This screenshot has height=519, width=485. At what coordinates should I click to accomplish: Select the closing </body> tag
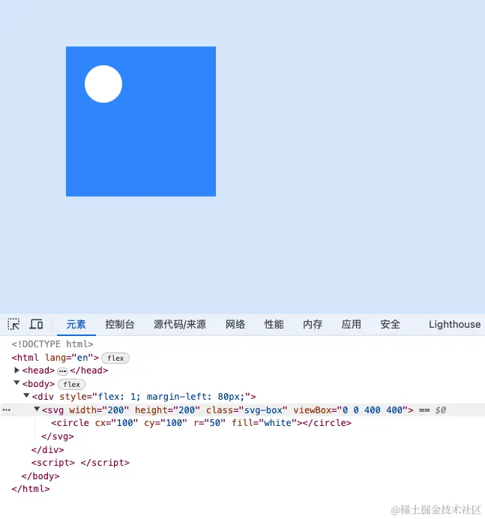[40, 476]
